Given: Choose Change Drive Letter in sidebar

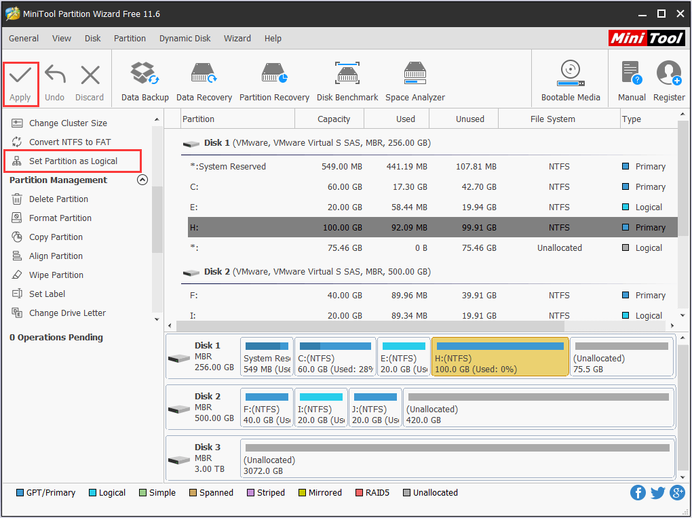Looking at the screenshot, I should coord(67,313).
